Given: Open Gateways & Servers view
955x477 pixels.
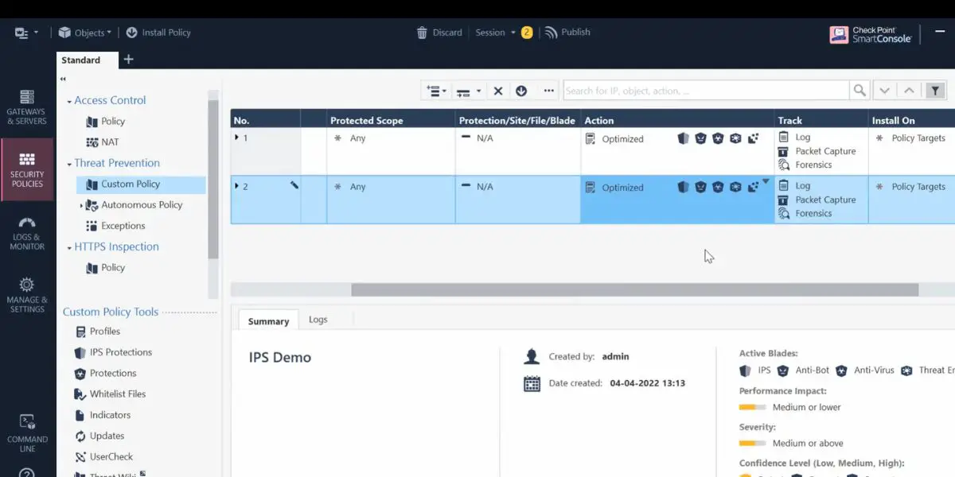Looking at the screenshot, I should (x=27, y=107).
